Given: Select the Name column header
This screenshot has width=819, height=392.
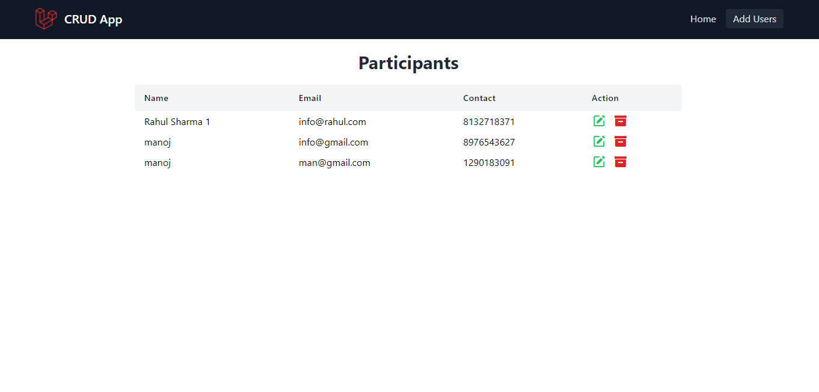Looking at the screenshot, I should point(156,98).
